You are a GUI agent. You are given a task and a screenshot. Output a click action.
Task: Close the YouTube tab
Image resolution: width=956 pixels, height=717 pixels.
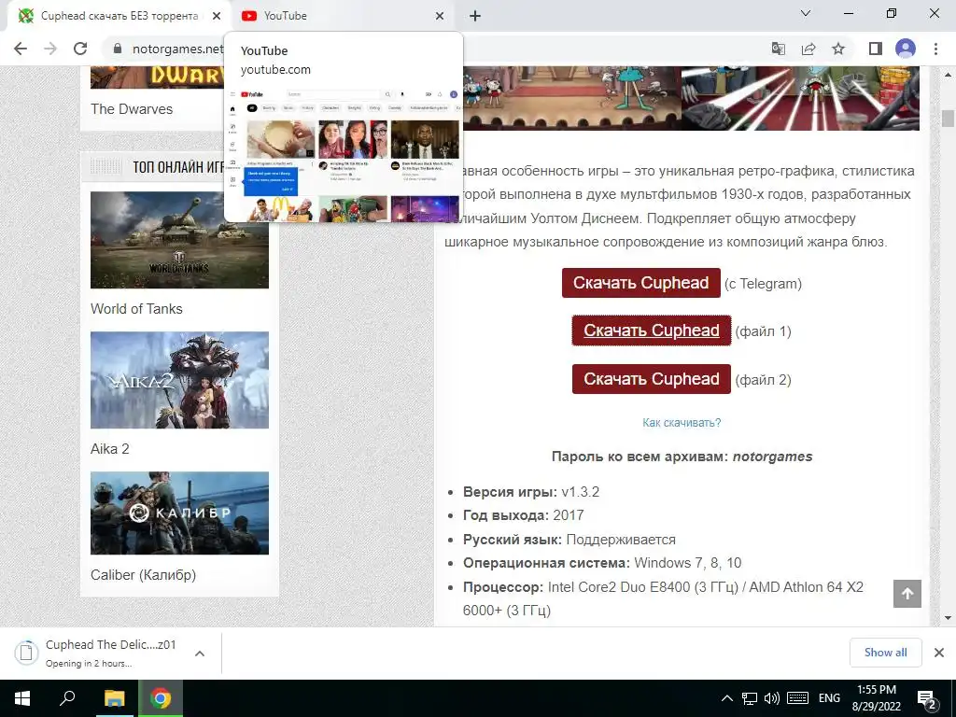pyautogui.click(x=440, y=16)
